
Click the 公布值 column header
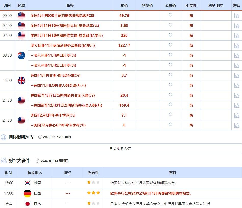click(170, 5)
